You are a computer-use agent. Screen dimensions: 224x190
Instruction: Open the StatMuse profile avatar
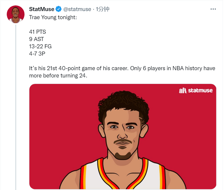tap(16, 14)
